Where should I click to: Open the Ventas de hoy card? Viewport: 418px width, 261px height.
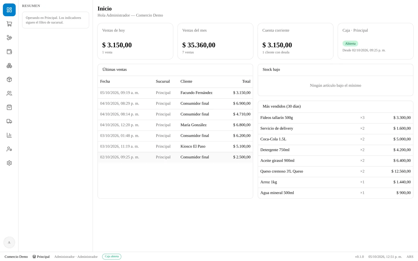pyautogui.click(x=135, y=41)
